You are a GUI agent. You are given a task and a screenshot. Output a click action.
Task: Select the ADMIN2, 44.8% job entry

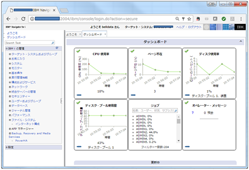147,132
